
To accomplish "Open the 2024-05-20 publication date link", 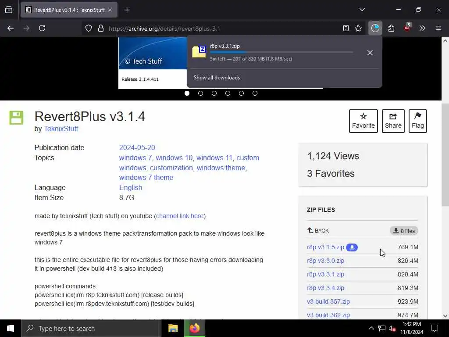I will tap(137, 147).
